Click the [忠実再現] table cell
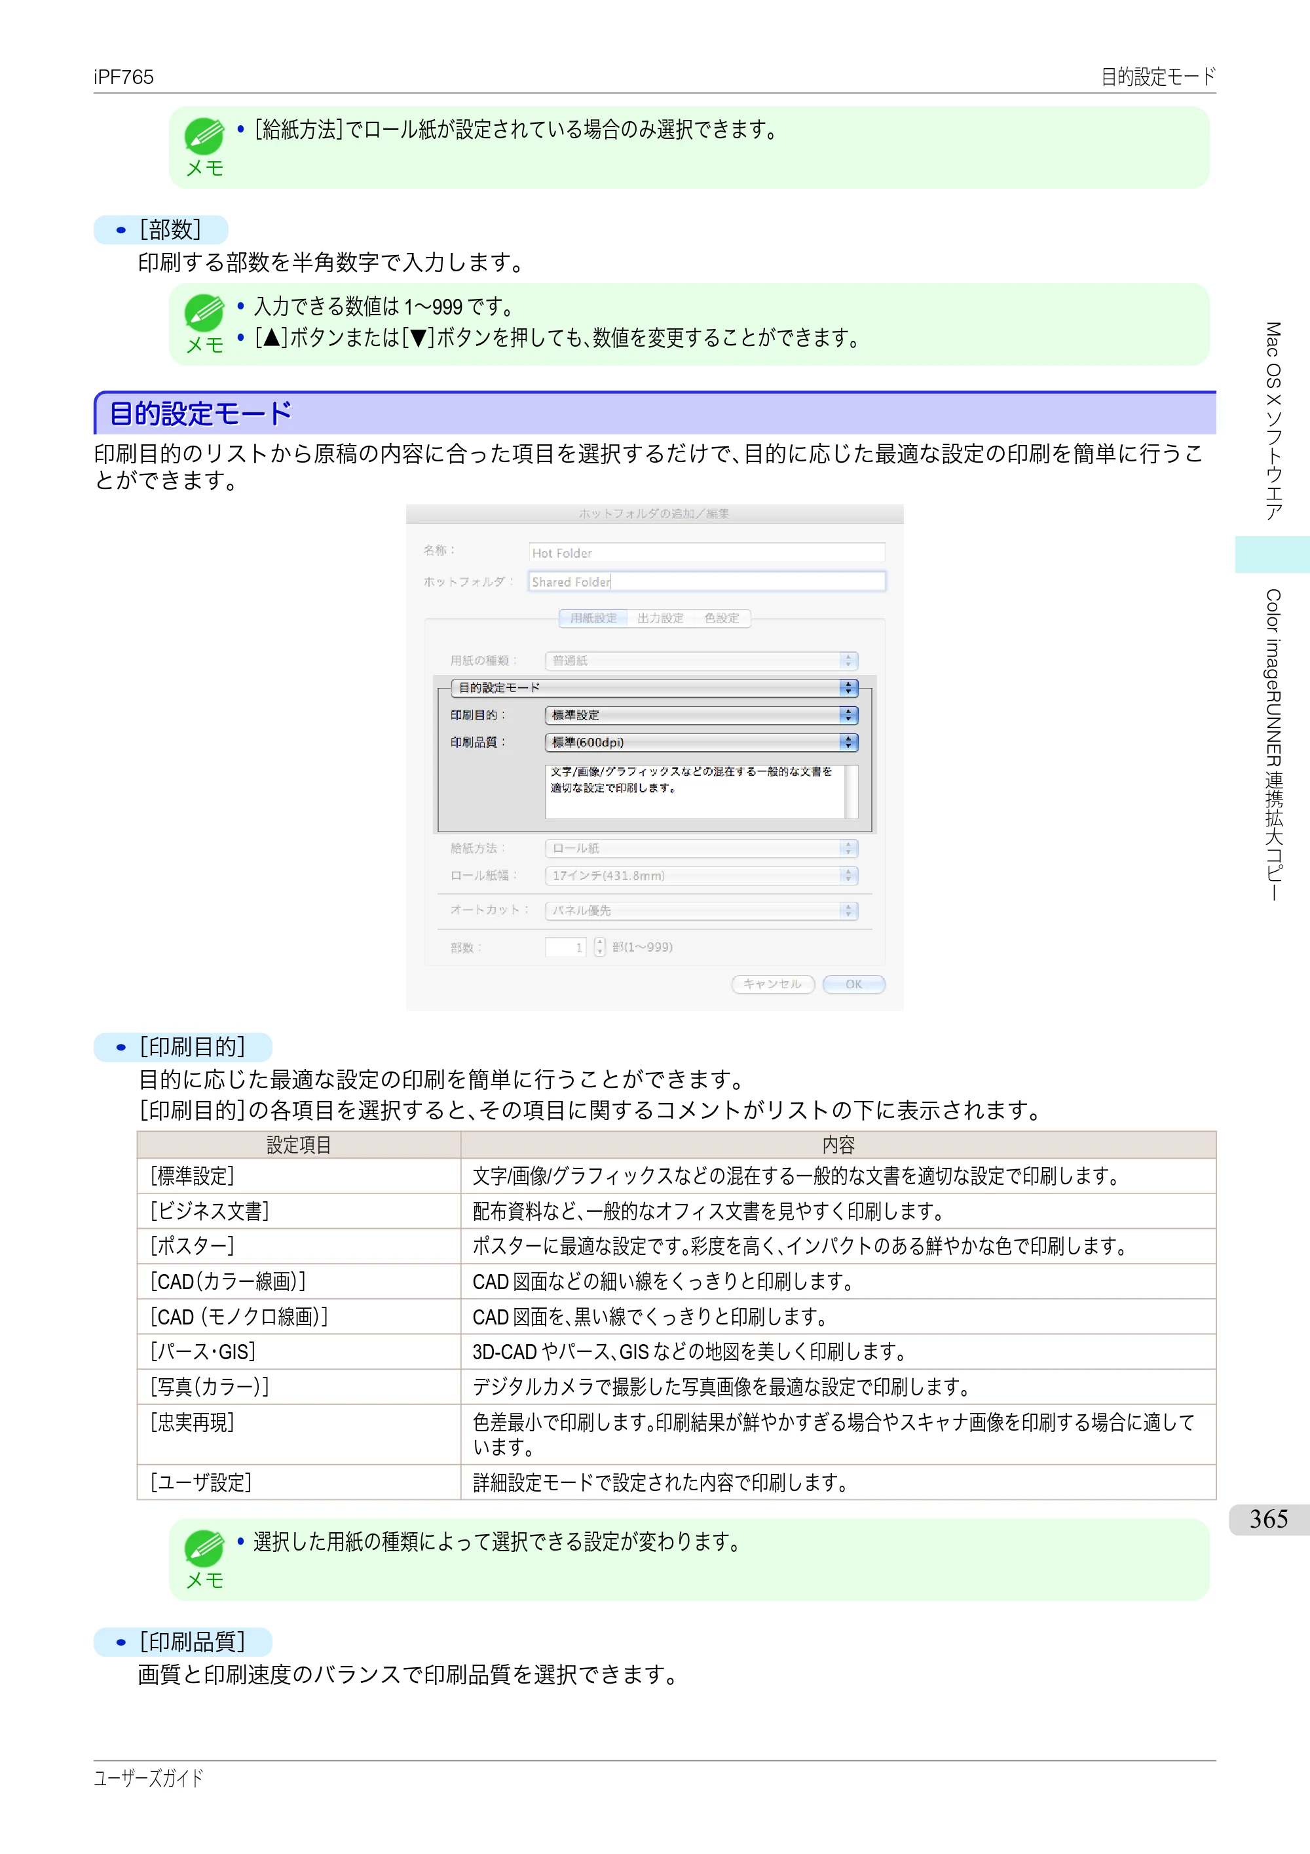 pyautogui.click(x=299, y=1434)
